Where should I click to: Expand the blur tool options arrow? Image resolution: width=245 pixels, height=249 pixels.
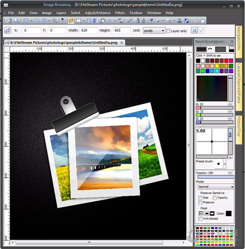163,21
